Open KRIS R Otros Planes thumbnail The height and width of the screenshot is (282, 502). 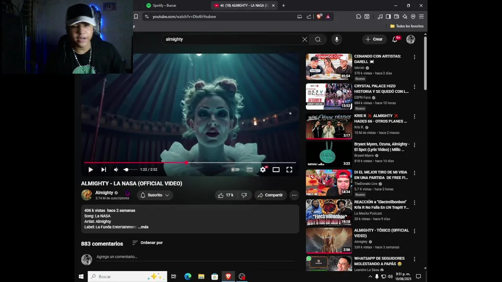click(x=329, y=126)
